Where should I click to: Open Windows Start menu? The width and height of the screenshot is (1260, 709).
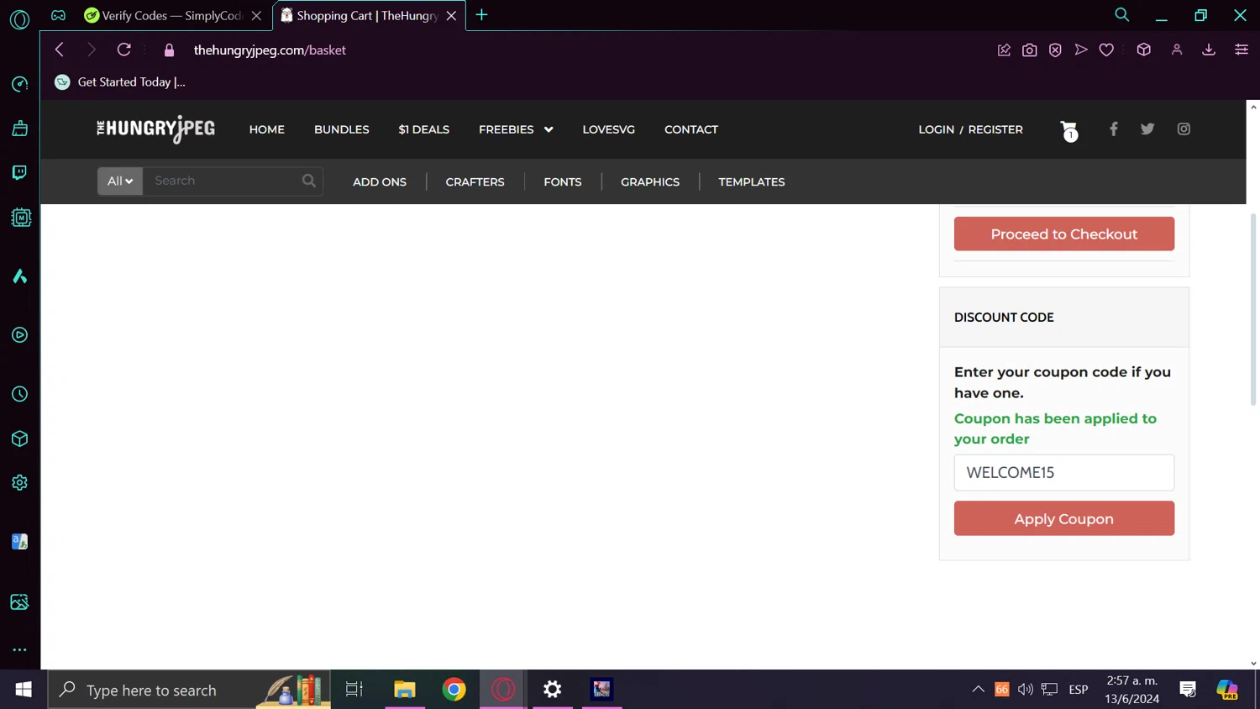coord(24,690)
